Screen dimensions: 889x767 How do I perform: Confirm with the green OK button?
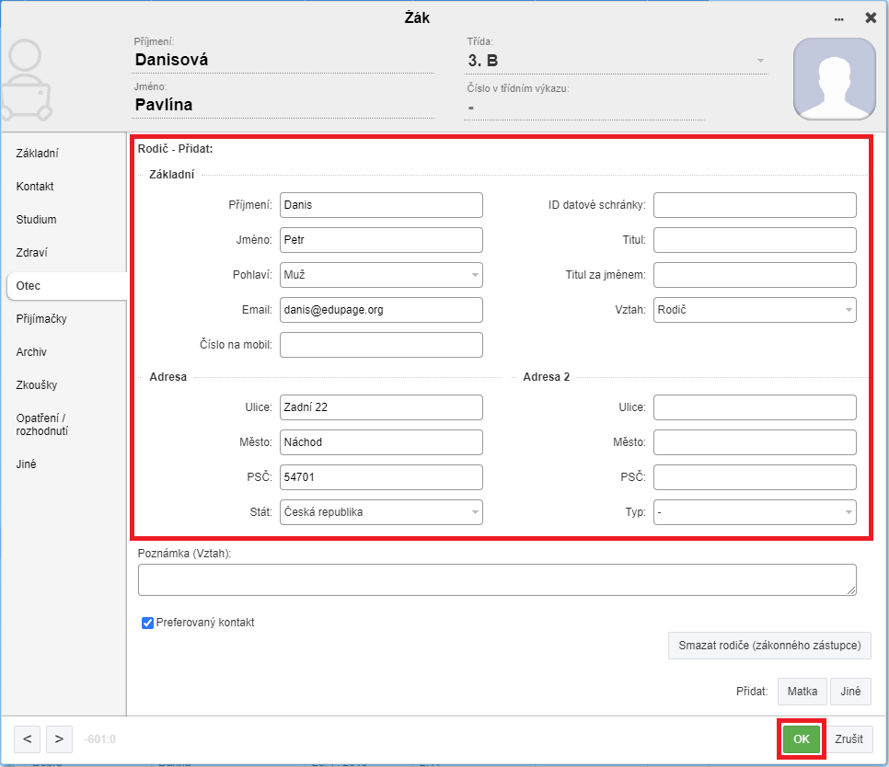(x=802, y=738)
